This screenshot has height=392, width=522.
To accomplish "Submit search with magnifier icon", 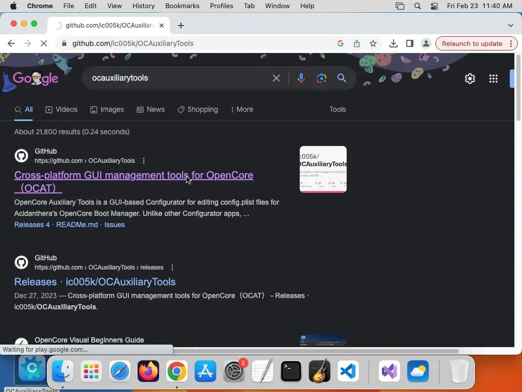I will click(x=342, y=78).
